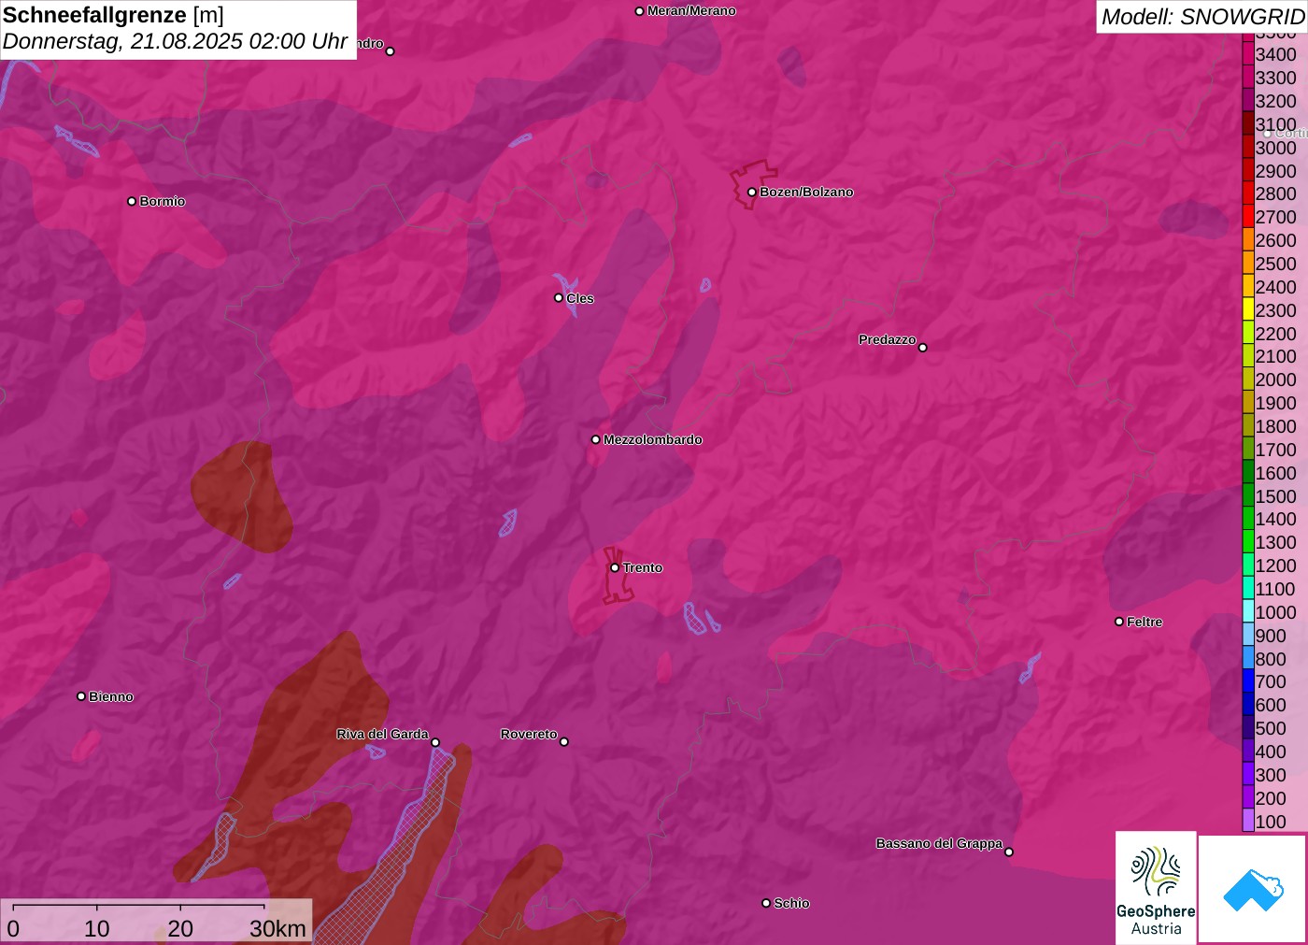The width and height of the screenshot is (1308, 945).
Task: Click the Modell: SNOWGRID label
Action: pyautogui.click(x=1202, y=17)
